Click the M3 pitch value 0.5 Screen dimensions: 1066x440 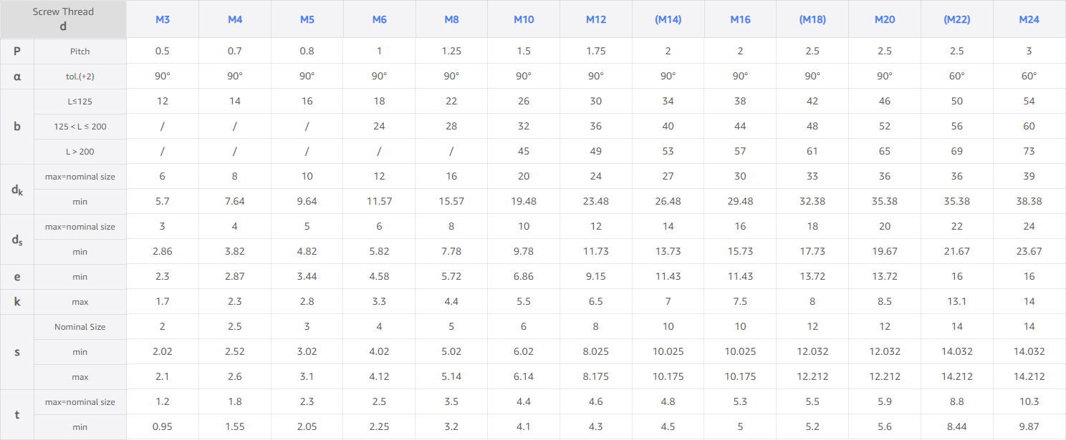(x=163, y=52)
